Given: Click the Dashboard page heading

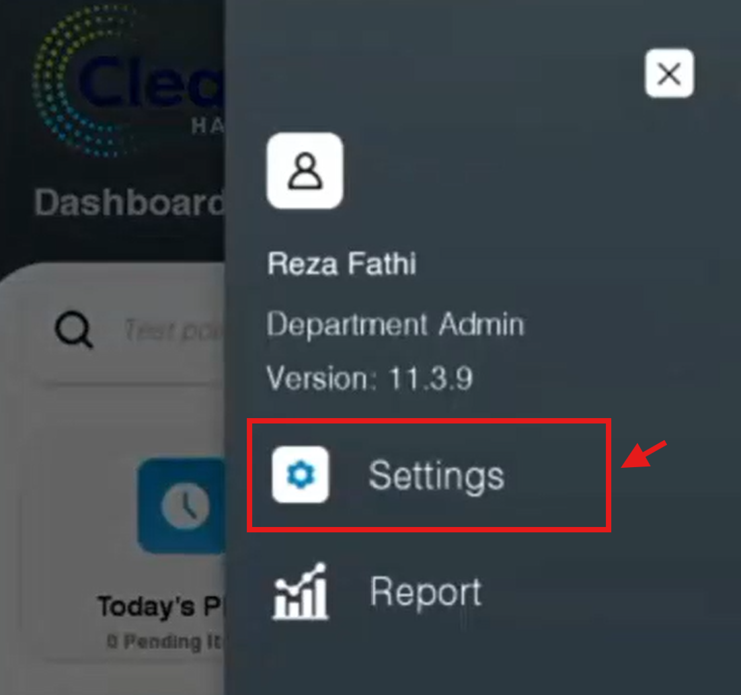Looking at the screenshot, I should click(x=128, y=202).
